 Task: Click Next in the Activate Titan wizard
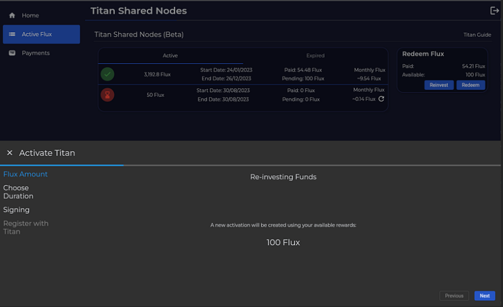click(484, 296)
